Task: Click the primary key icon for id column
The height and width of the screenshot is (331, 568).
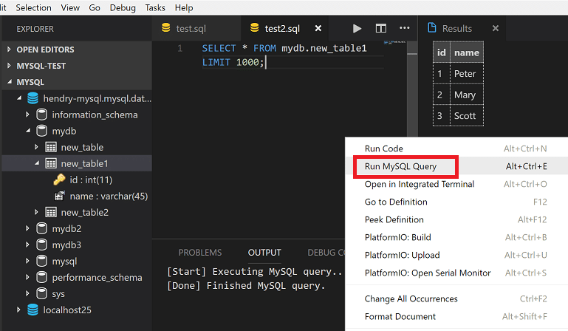Action: point(59,180)
